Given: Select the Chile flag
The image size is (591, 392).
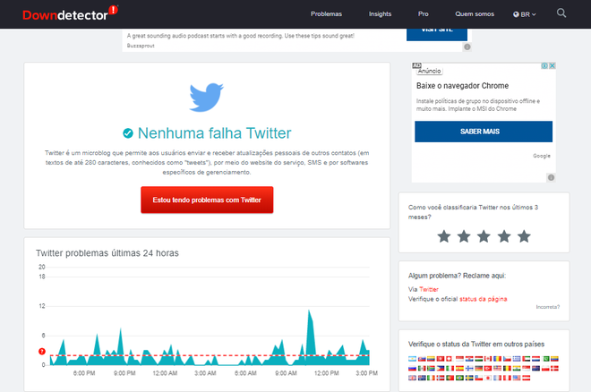Looking at the screenshot, I should (x=479, y=378).
